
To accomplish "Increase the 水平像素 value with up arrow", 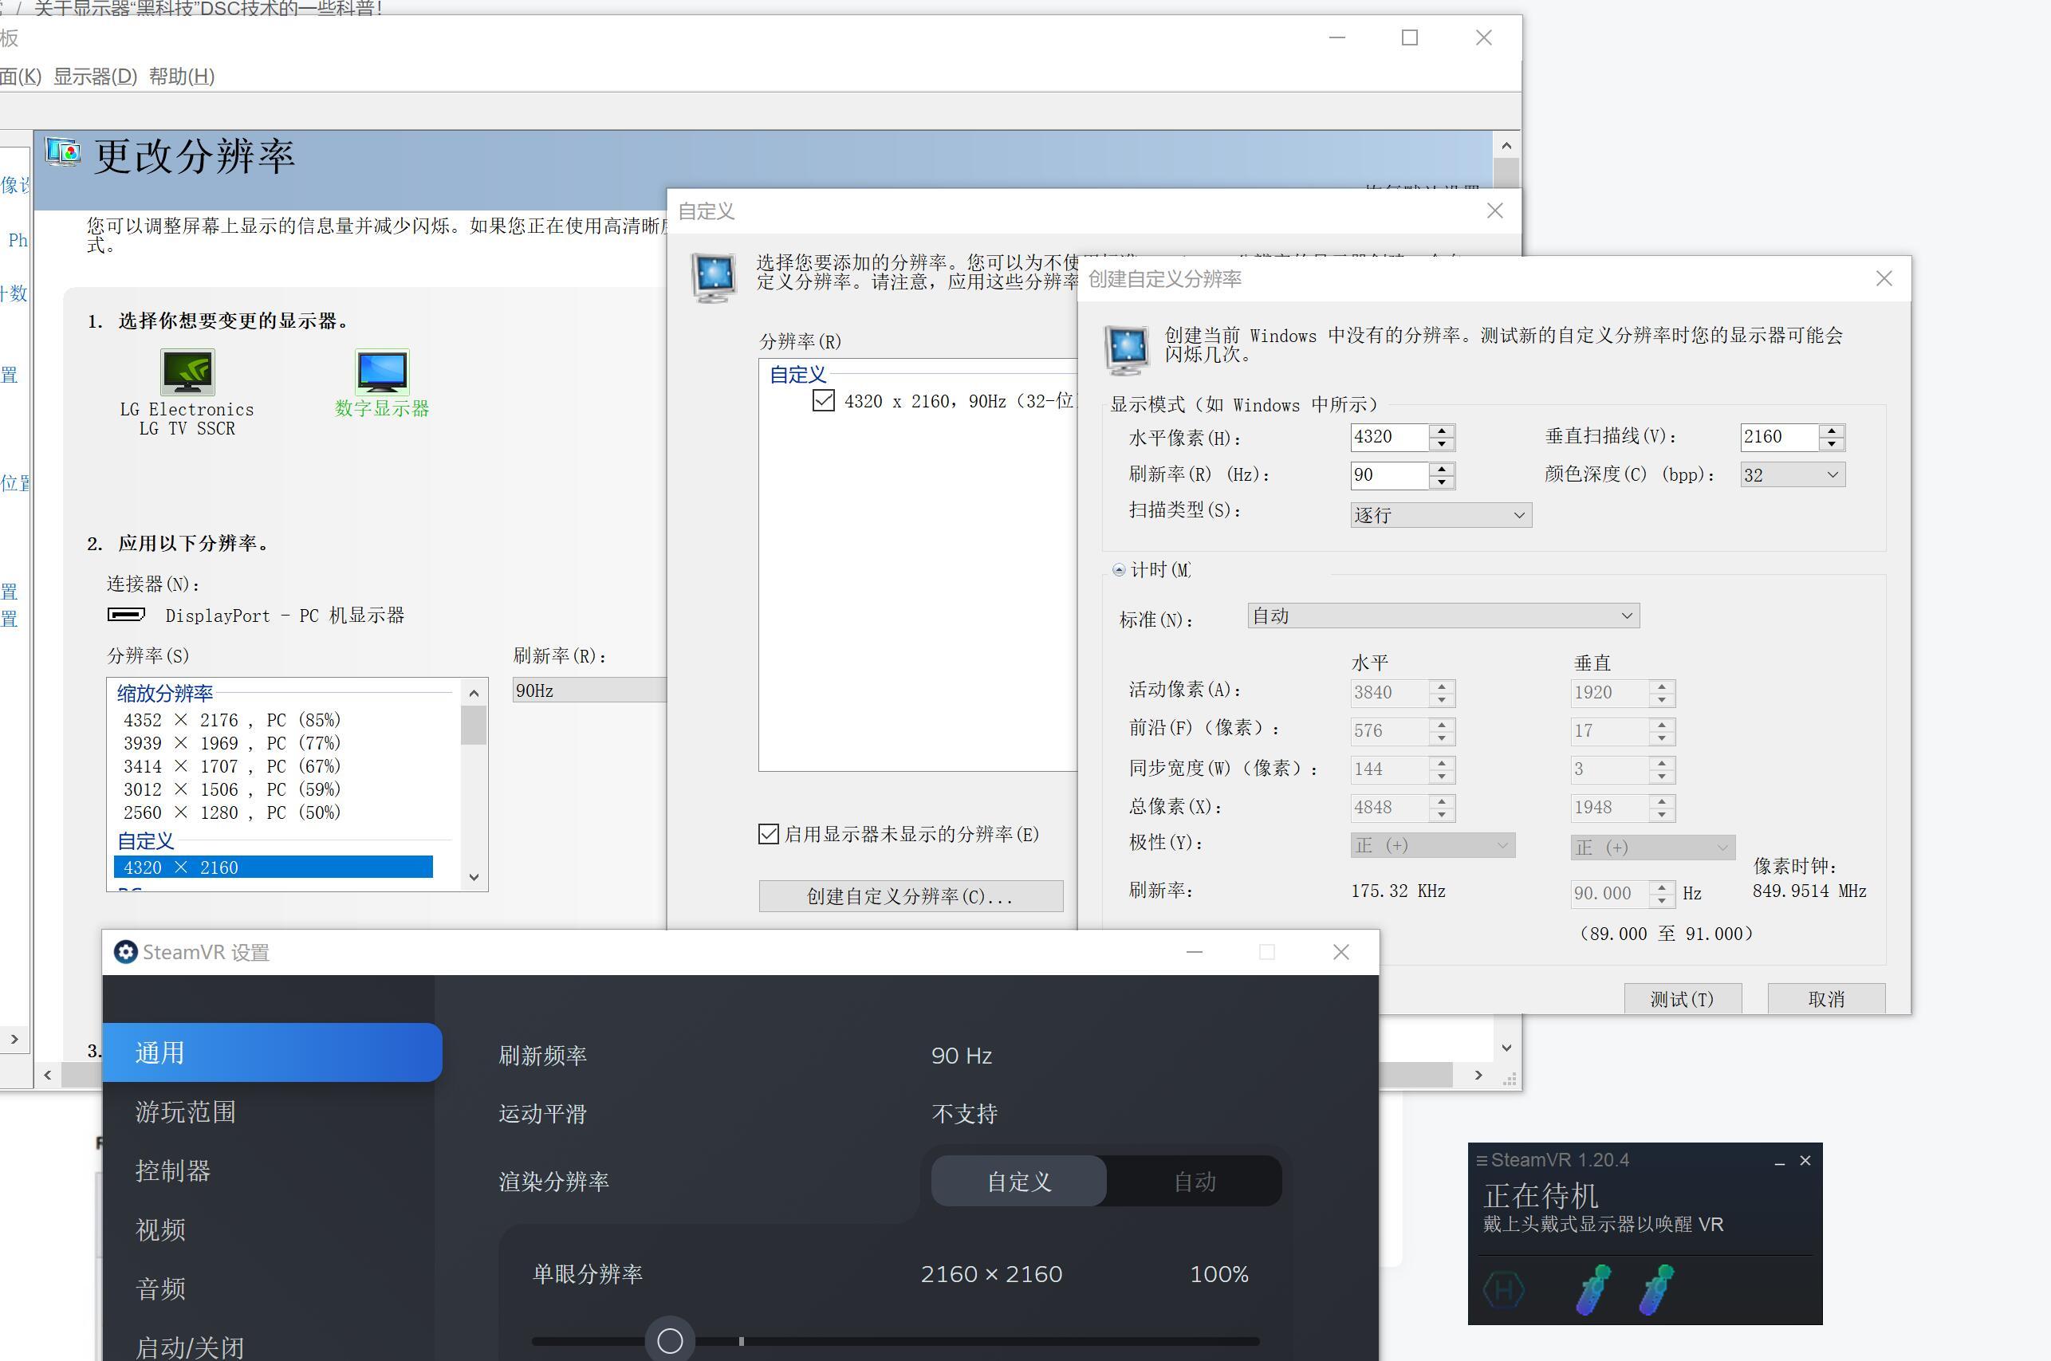I will click(x=1442, y=431).
